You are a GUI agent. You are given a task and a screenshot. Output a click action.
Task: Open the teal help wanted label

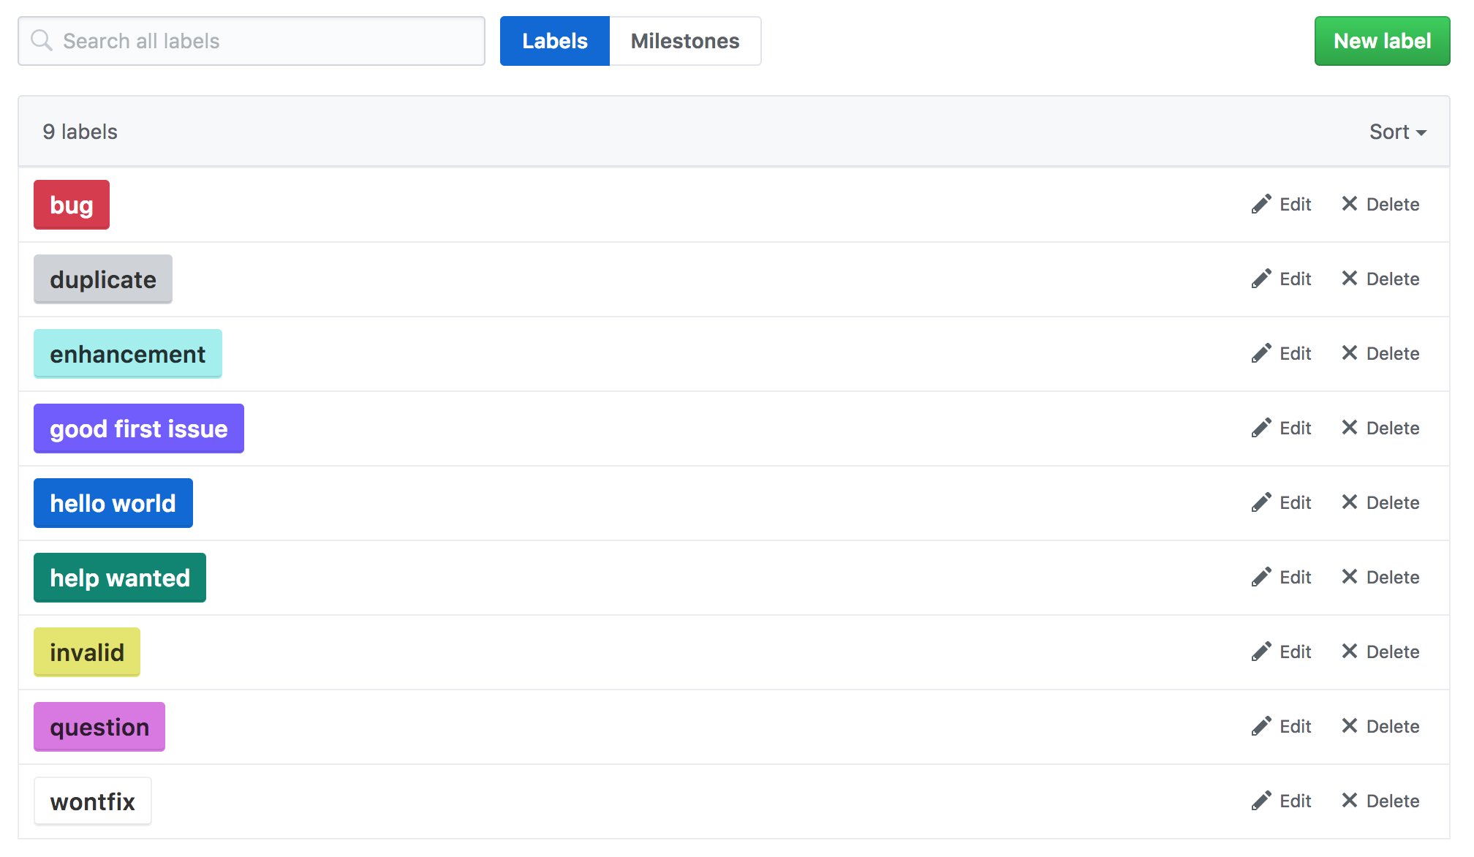click(x=120, y=578)
